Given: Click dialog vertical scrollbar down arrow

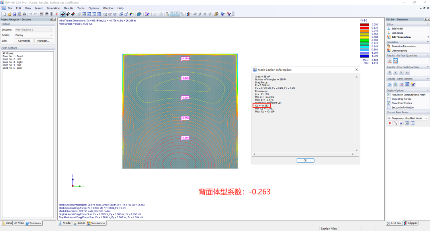Looking at the screenshot, I should click(x=356, y=150).
